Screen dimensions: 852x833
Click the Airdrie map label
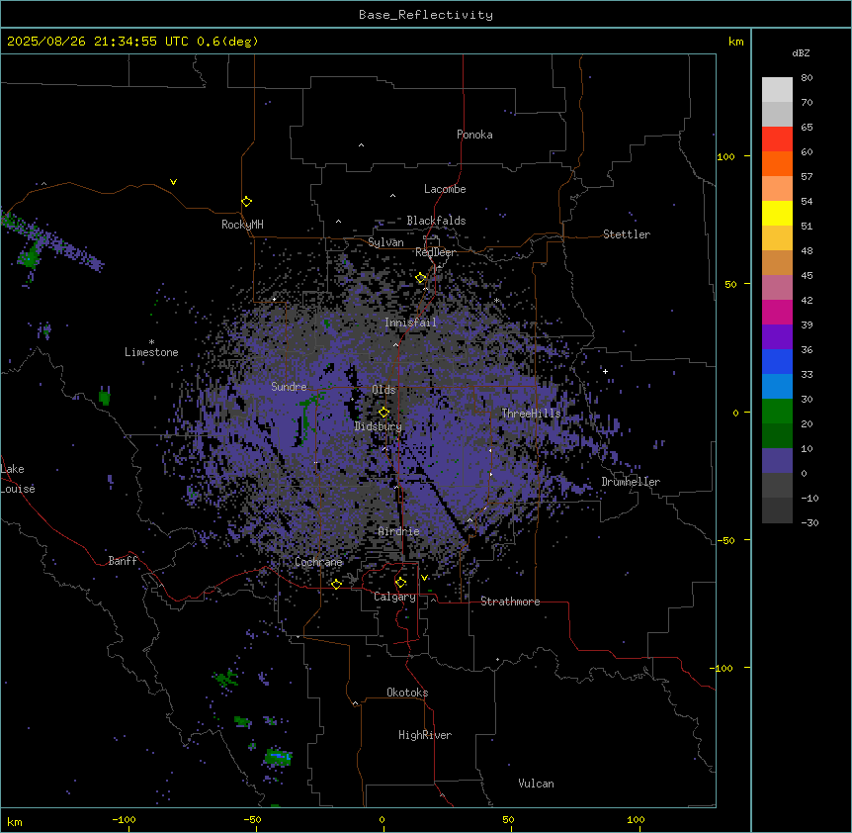click(399, 531)
